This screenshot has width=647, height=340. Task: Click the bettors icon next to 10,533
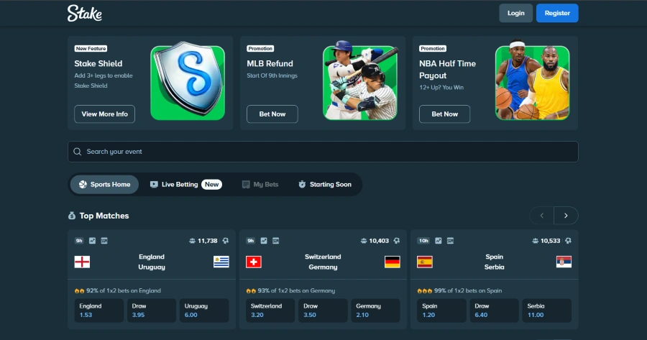[535, 241]
